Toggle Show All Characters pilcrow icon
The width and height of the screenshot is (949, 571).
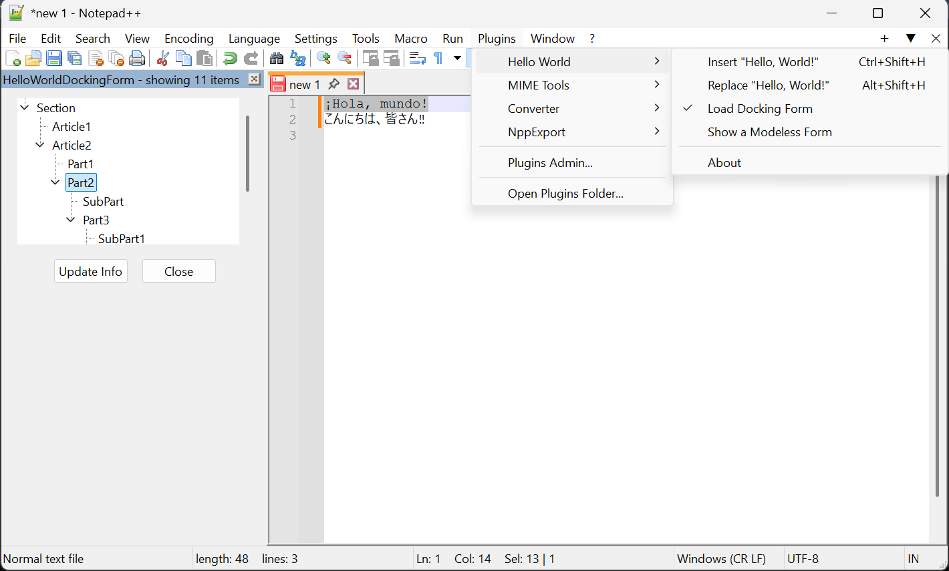click(x=438, y=58)
